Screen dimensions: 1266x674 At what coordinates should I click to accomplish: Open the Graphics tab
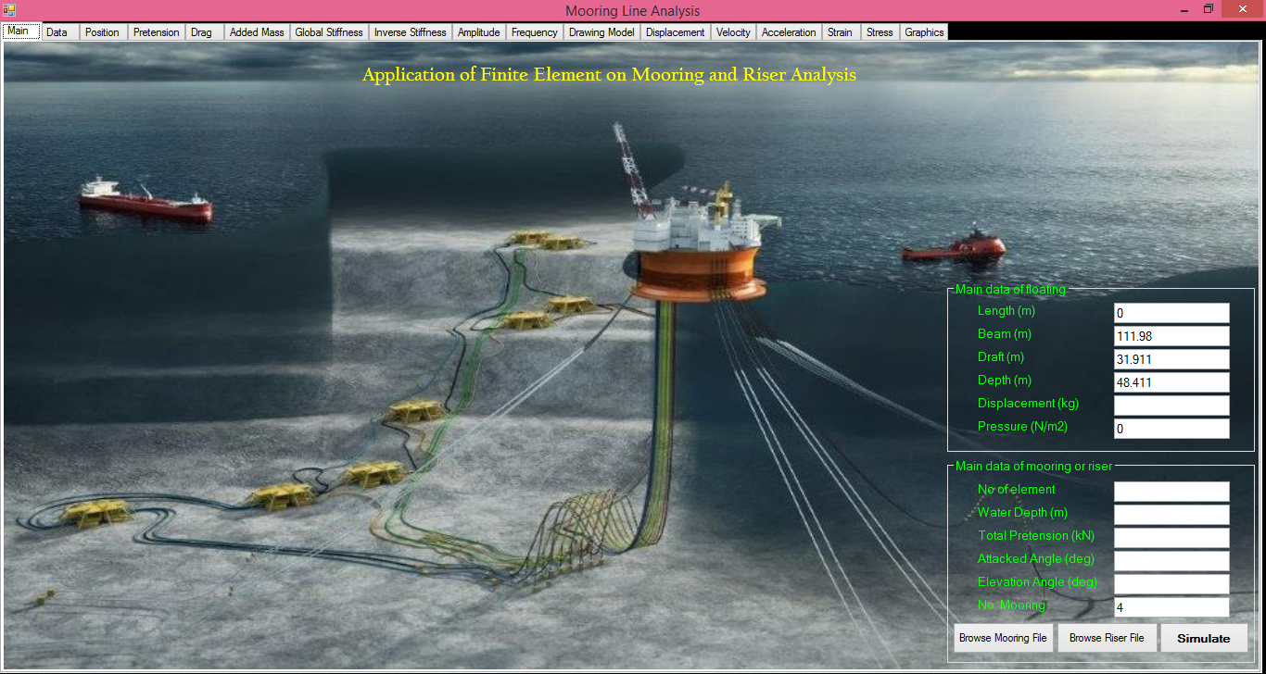(x=924, y=32)
